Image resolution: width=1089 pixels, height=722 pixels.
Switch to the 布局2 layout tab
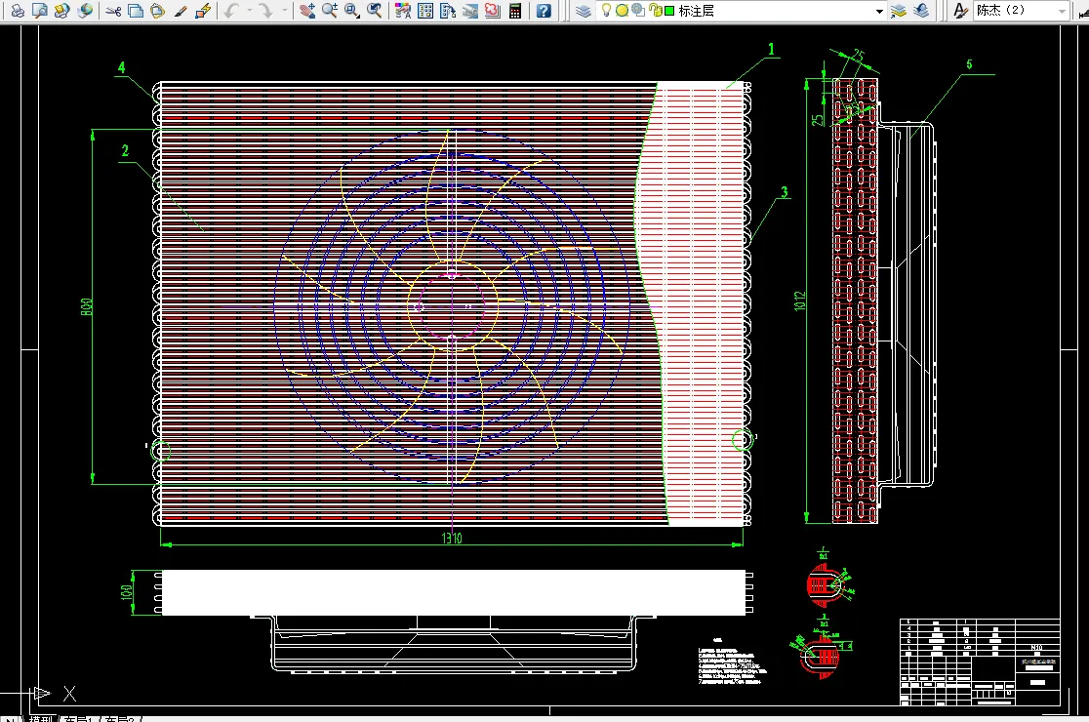[119, 719]
